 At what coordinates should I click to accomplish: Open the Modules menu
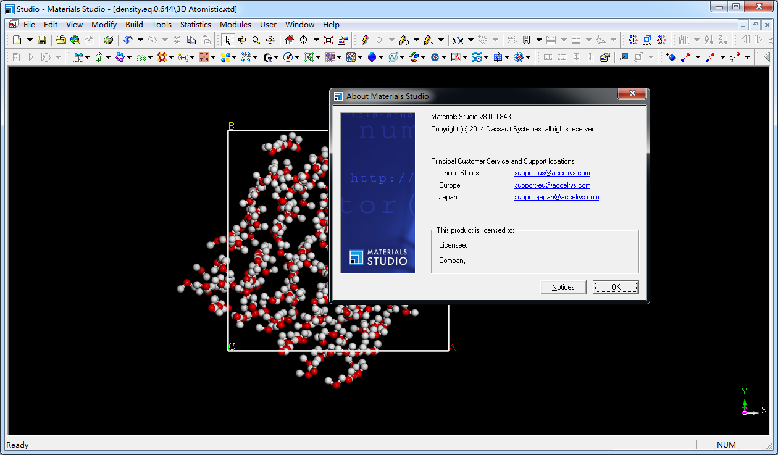[235, 25]
